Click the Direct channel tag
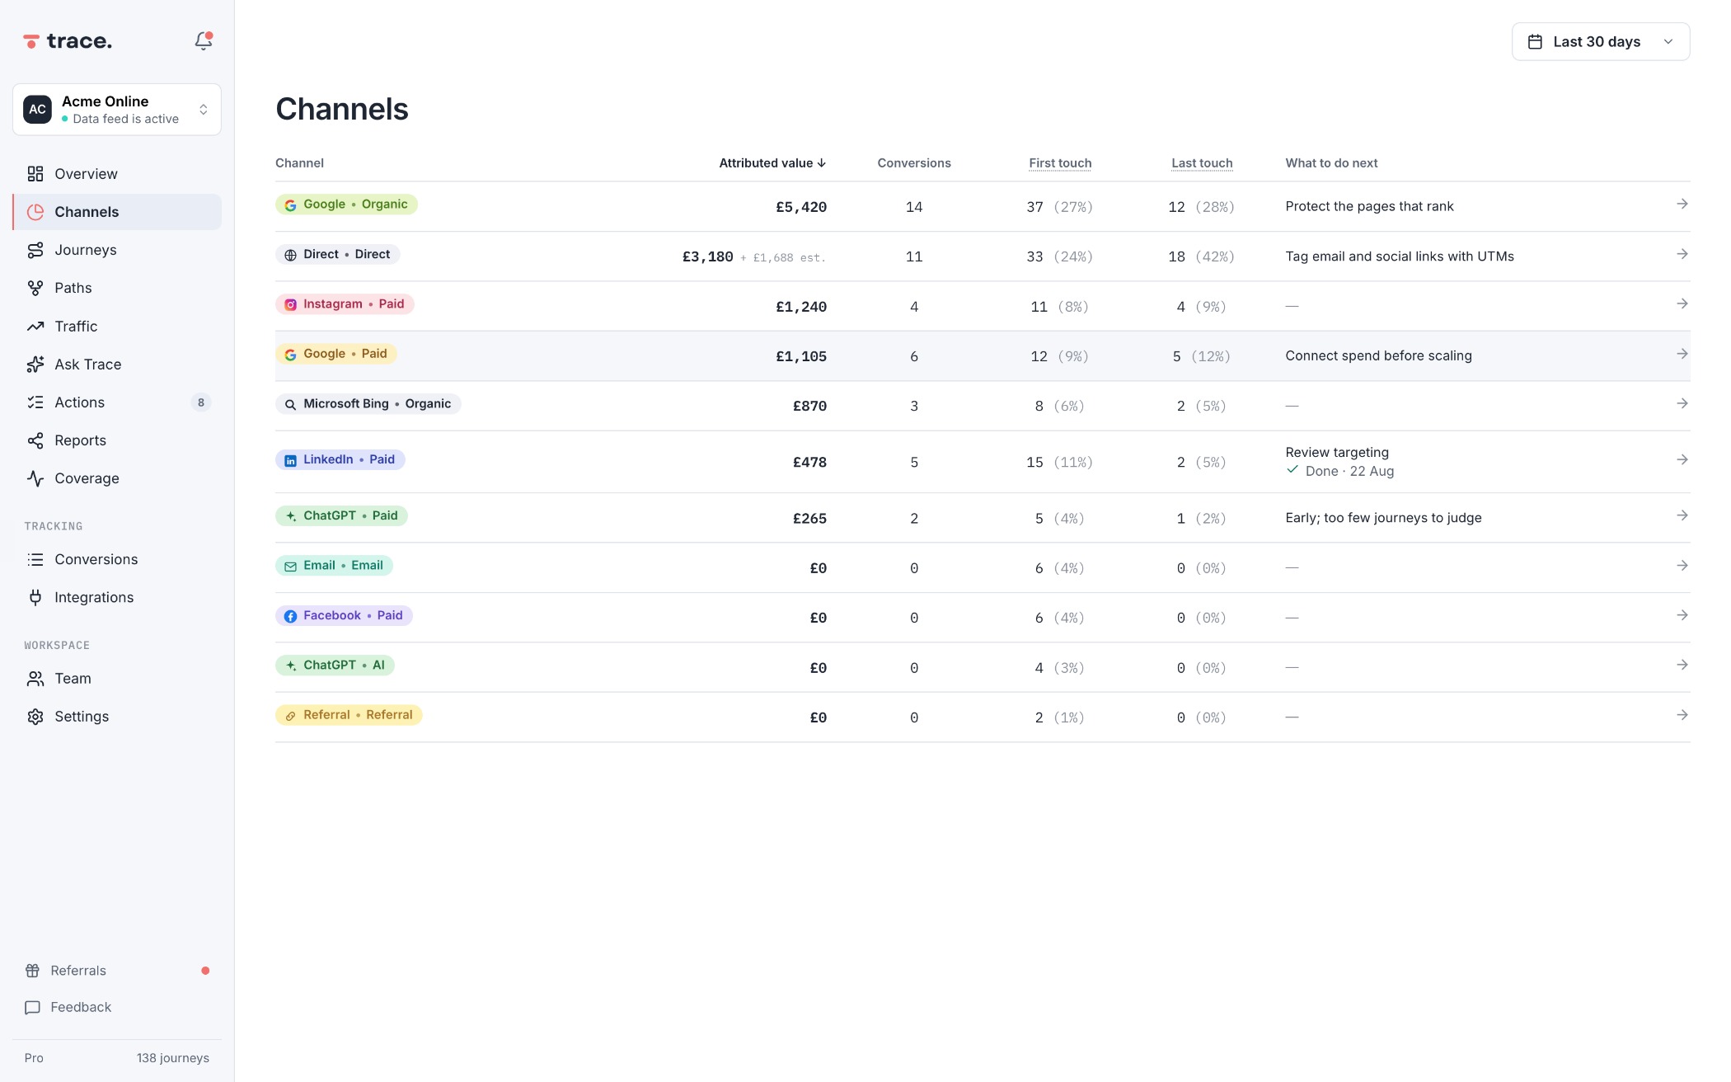The height and width of the screenshot is (1082, 1731). 338,254
